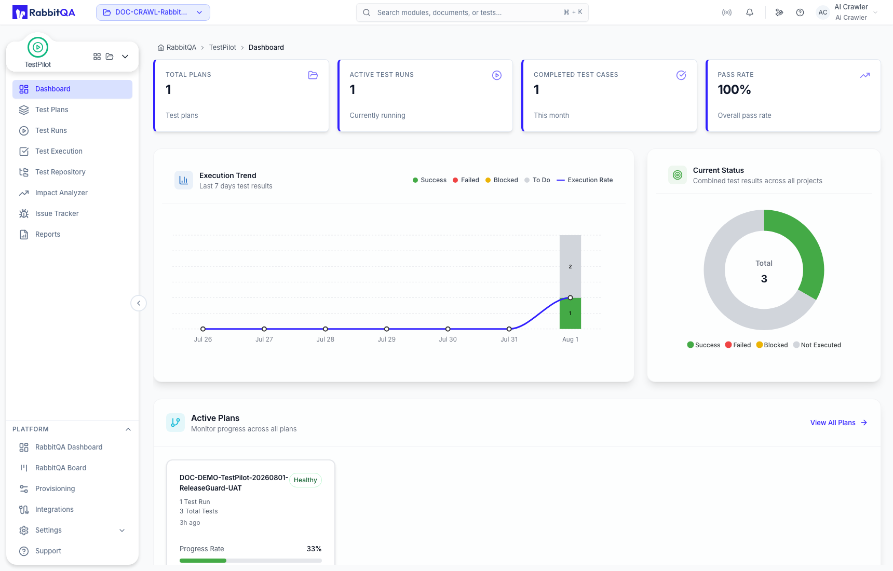Screen dimensions: 893x571
Task: Collapse the sidebar with the arrow button
Action: pos(139,303)
